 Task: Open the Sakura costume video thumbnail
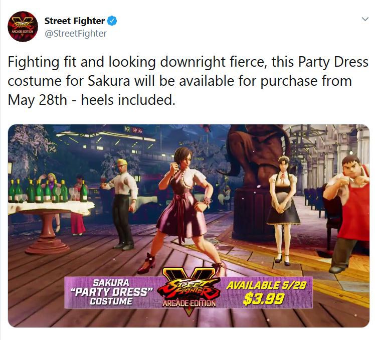coord(189,226)
